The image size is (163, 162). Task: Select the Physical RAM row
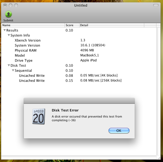79,50
